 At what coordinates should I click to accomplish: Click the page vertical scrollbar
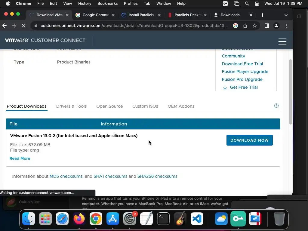[x=291, y=92]
